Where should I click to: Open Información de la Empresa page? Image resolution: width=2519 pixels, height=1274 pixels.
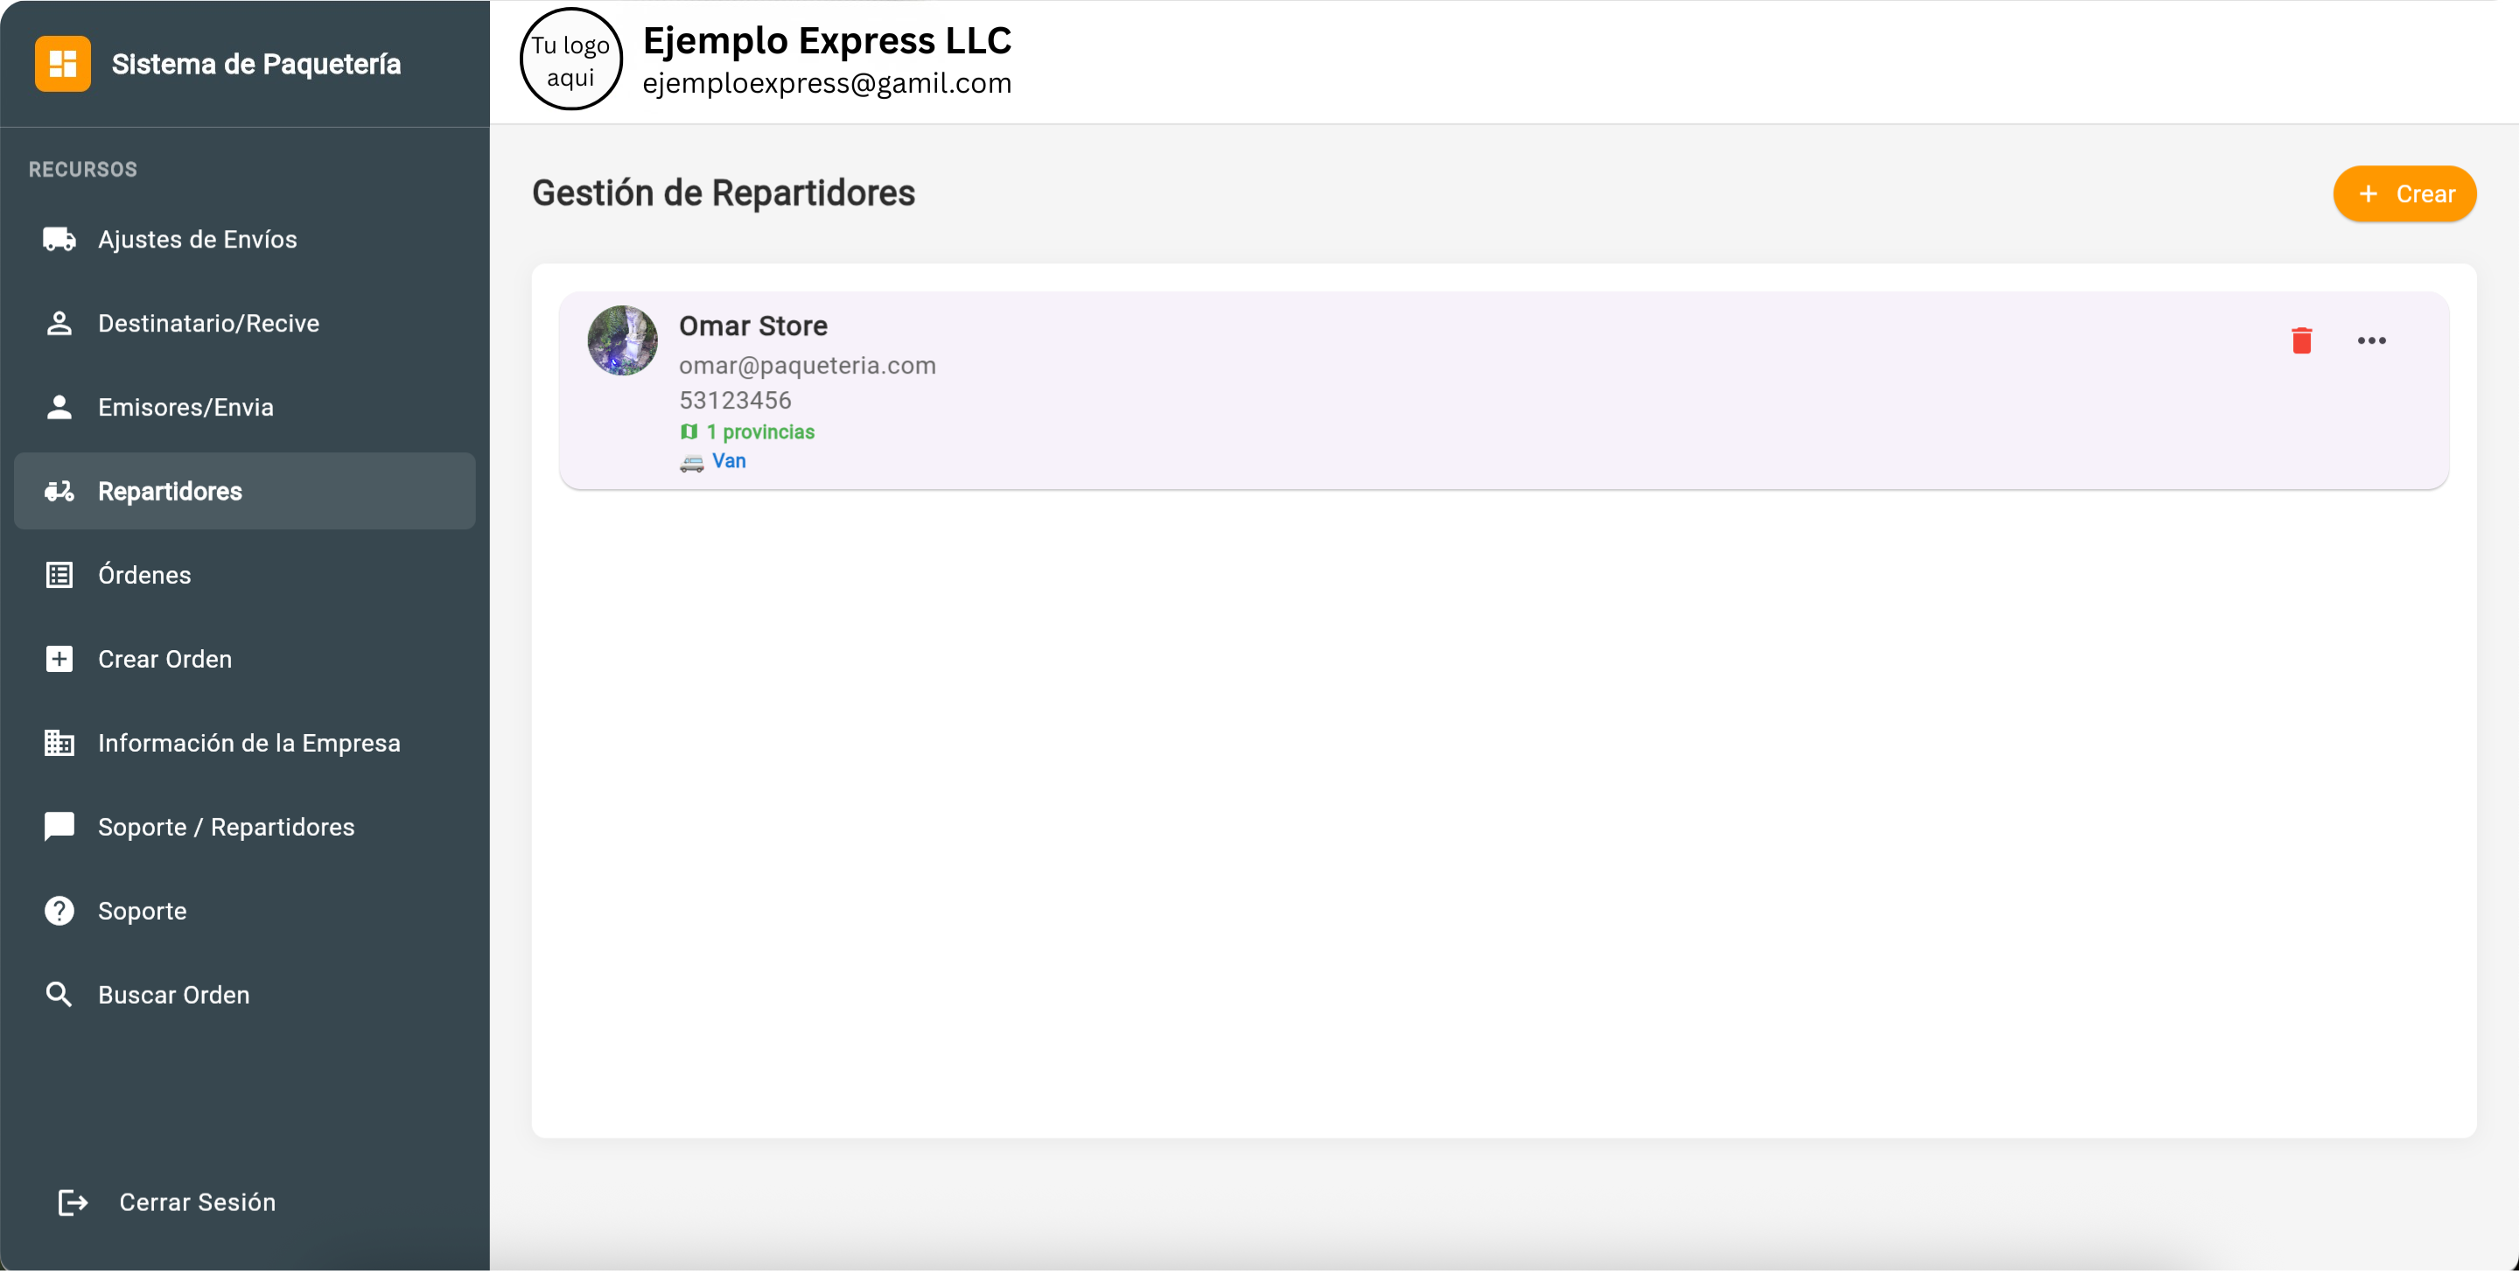tap(248, 743)
